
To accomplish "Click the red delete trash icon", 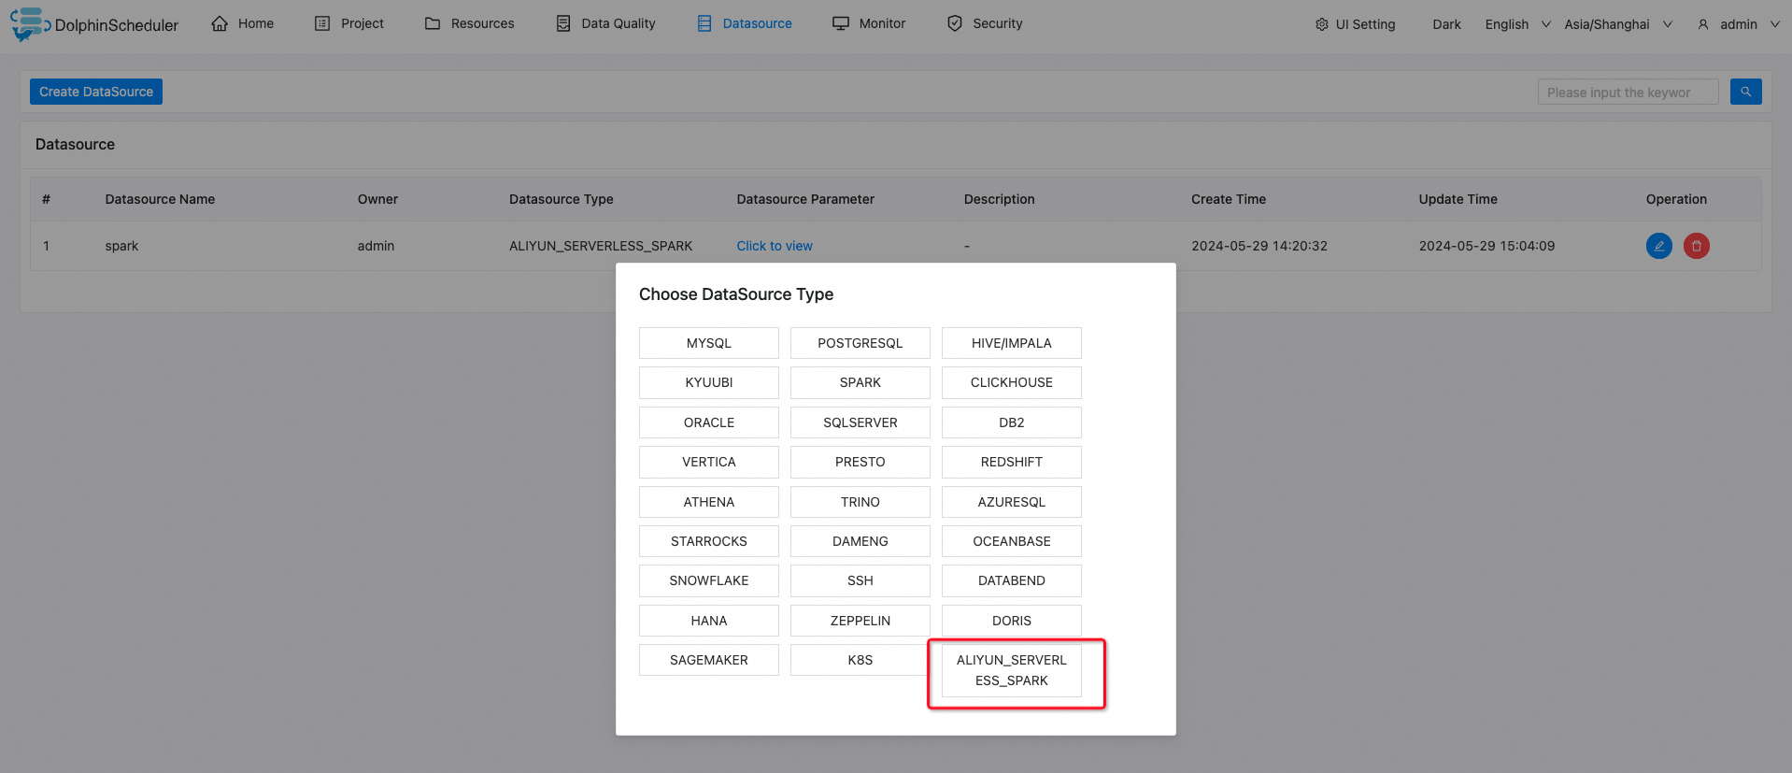I will pyautogui.click(x=1696, y=246).
